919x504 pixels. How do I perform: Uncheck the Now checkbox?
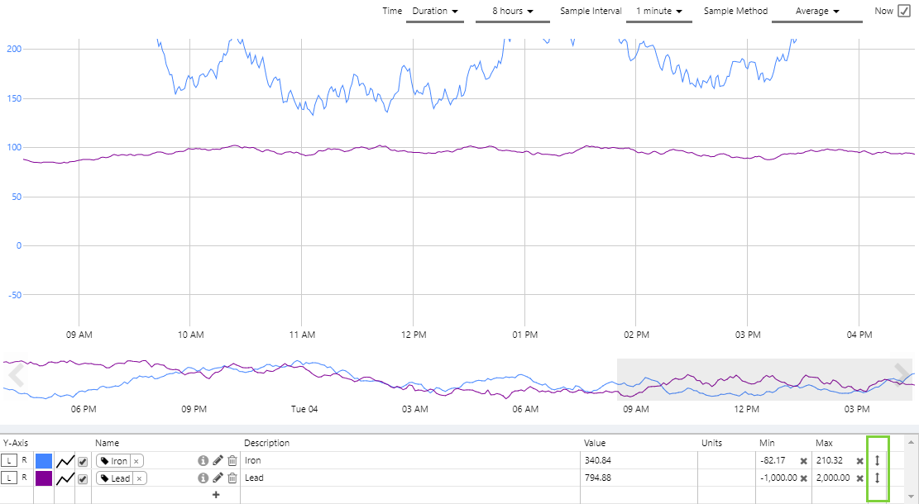(903, 11)
